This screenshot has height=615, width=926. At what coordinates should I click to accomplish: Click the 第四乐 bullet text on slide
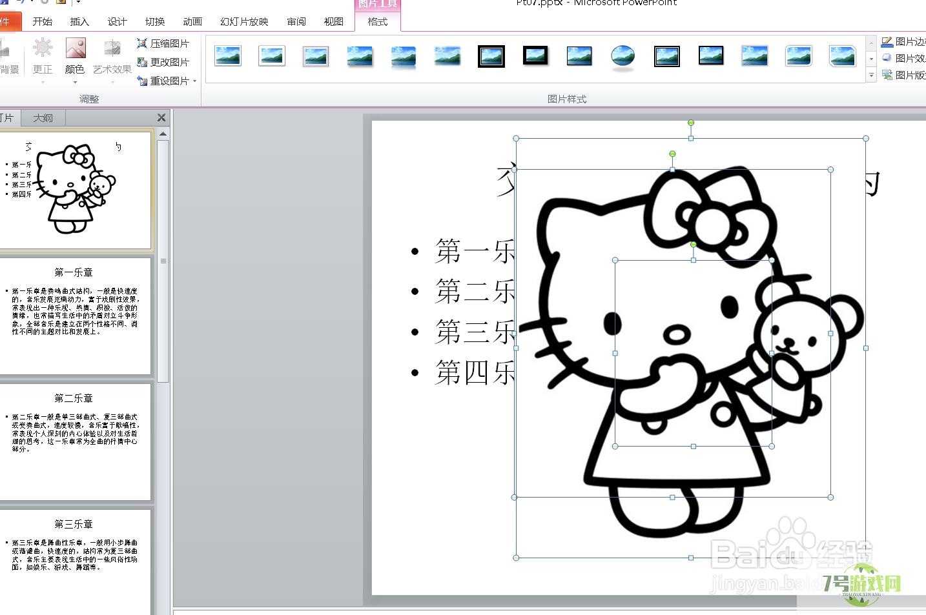click(475, 372)
